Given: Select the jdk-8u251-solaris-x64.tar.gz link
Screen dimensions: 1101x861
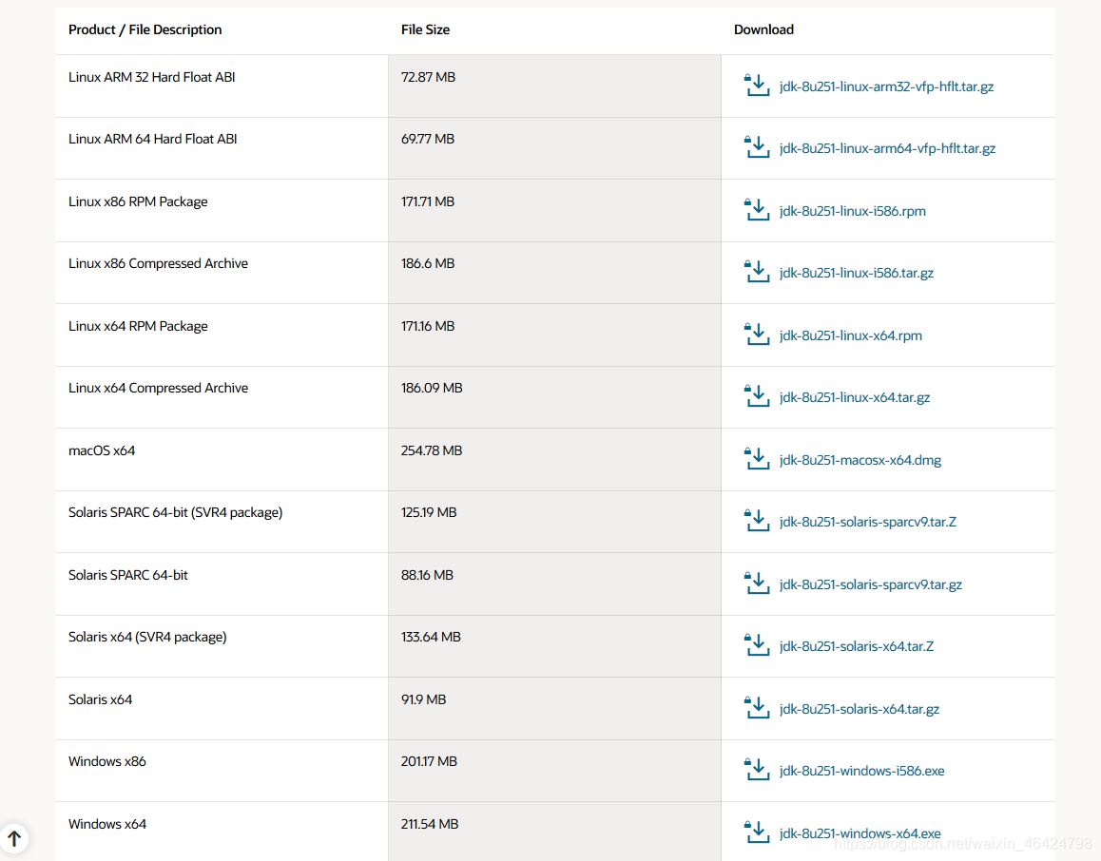Looking at the screenshot, I should click(860, 710).
